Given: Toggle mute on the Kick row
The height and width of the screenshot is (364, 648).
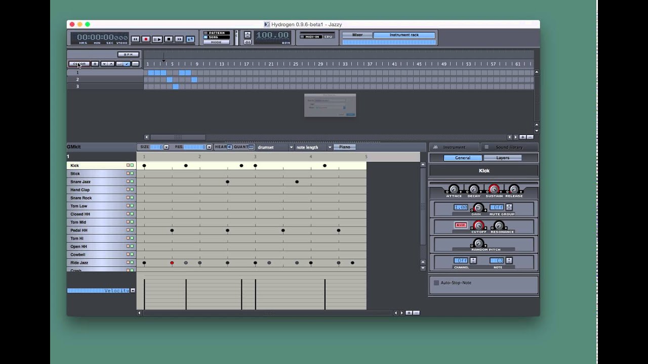Looking at the screenshot, I should click(128, 165).
